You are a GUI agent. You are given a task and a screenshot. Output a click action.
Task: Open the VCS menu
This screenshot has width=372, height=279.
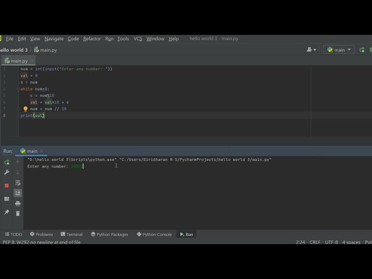tap(138, 39)
